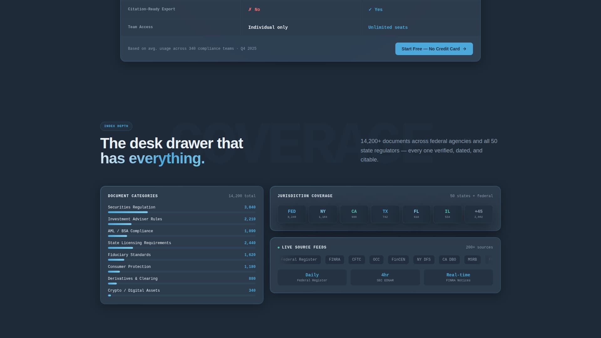
Task: Click the 200+ sources text
Action: coord(479,248)
